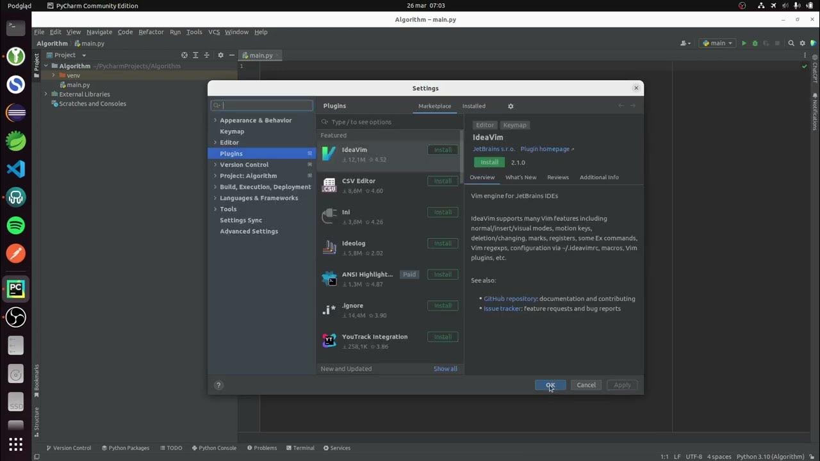Open plugin management gear icon in Settings
Screen dimensions: 820x461
click(x=511, y=106)
